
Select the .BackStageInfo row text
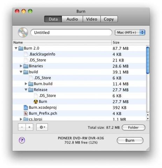point(42,54)
